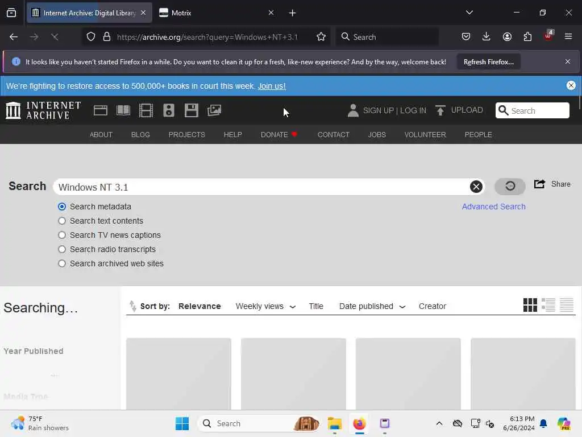The height and width of the screenshot is (437, 582).
Task: Open the Texts (book) media icon
Action: click(x=123, y=110)
